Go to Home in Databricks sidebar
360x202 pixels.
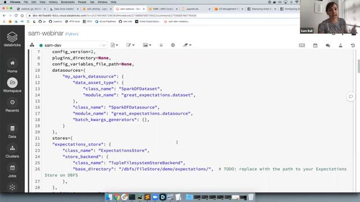[x=12, y=66]
